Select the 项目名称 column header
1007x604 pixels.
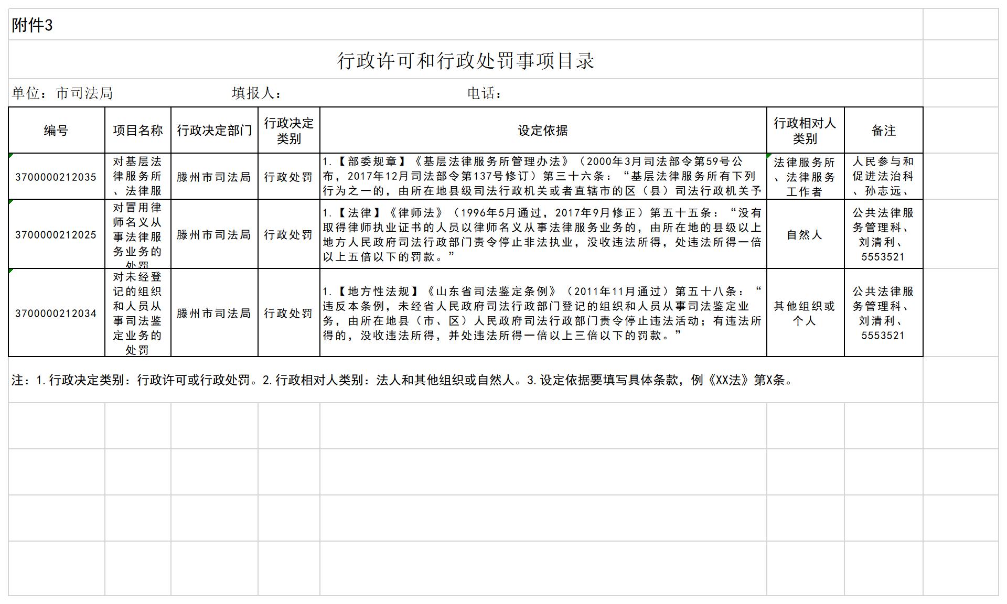tap(137, 131)
